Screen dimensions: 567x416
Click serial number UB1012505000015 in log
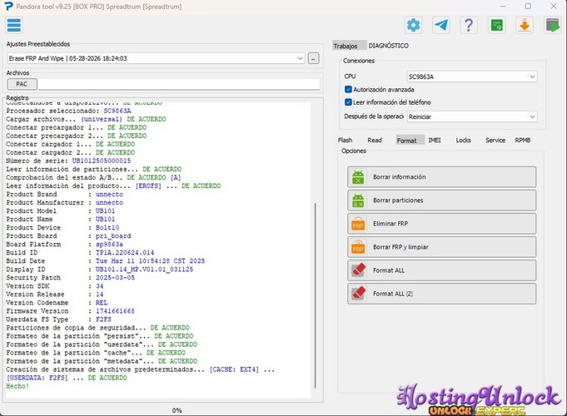[102, 161]
